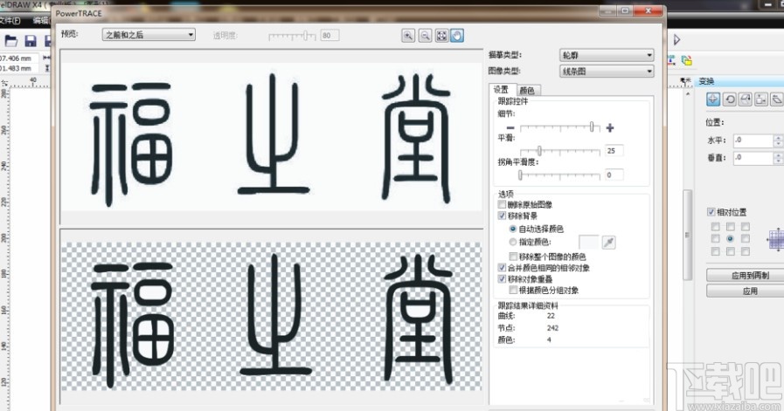The height and width of the screenshot is (411, 784).
Task: Toggle 合并颜色相同的相邻对象 checkbox
Action: click(502, 268)
